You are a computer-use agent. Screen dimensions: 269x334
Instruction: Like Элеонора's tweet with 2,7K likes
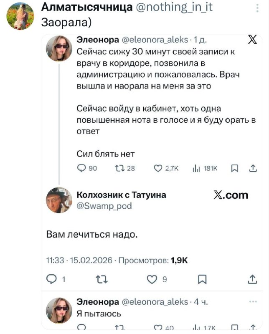159,168
